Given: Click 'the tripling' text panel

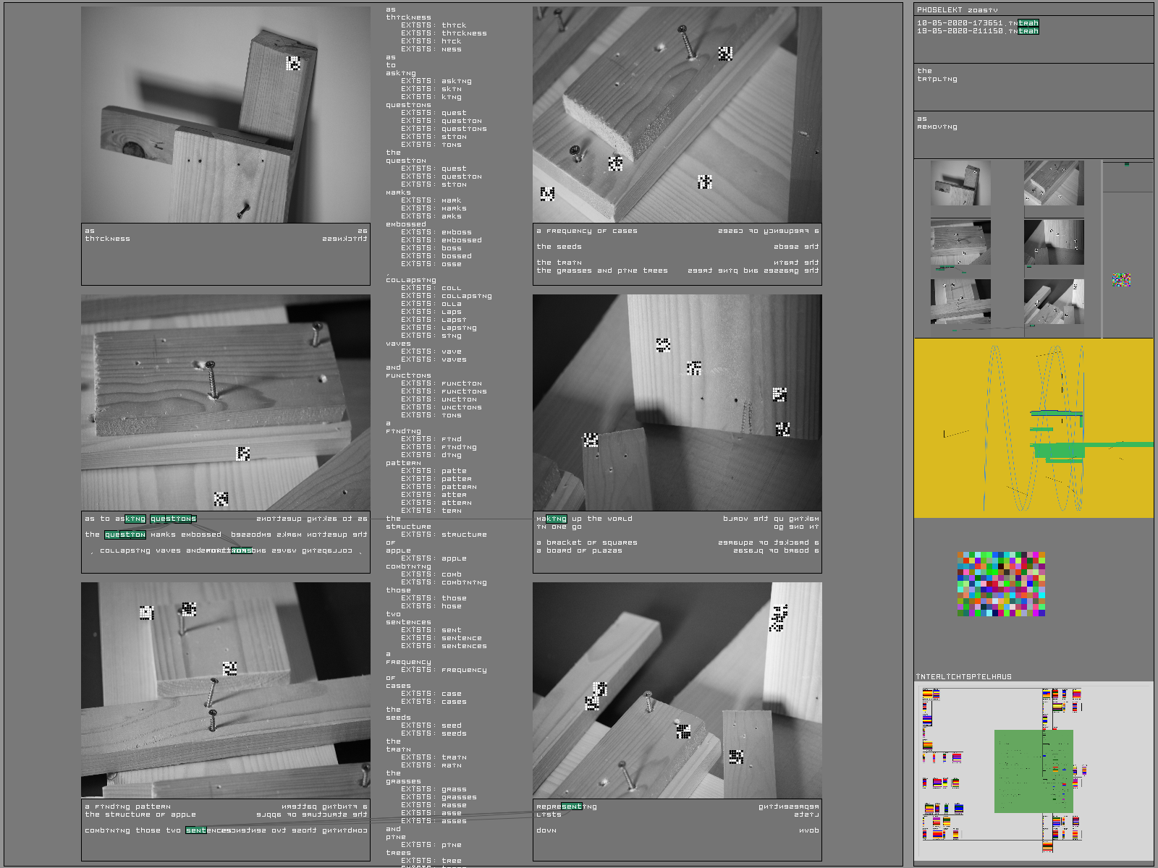Looking at the screenshot, I should coord(1033,87).
